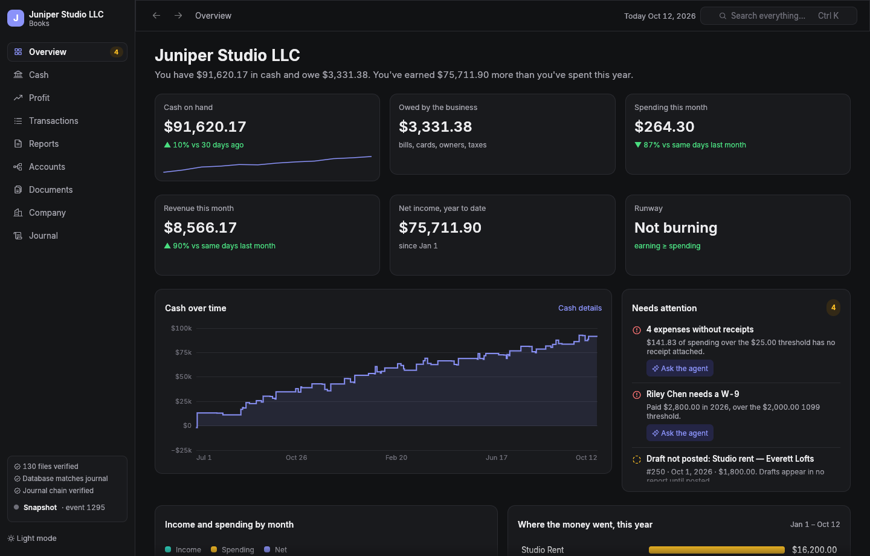Open the Documents page
870x556 pixels.
point(67,190)
